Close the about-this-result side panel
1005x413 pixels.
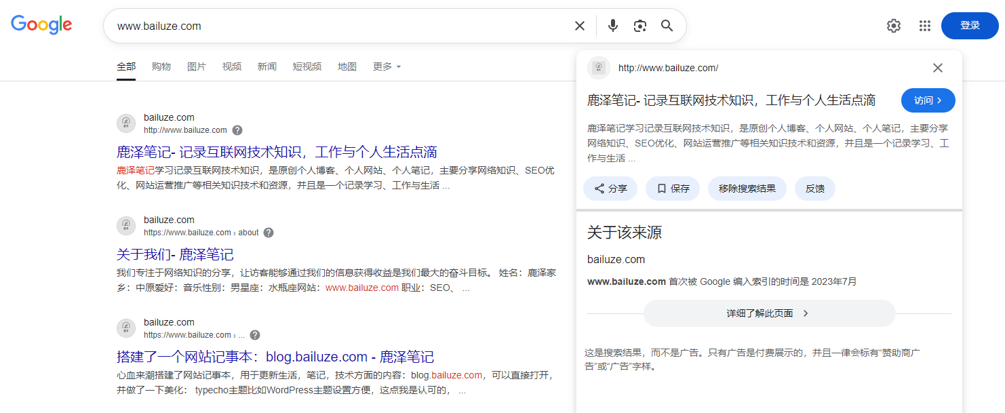(938, 68)
